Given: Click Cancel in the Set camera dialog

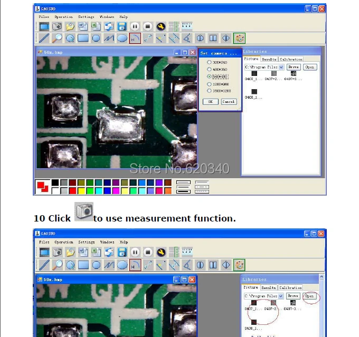Looking at the screenshot, I should pos(229,102).
